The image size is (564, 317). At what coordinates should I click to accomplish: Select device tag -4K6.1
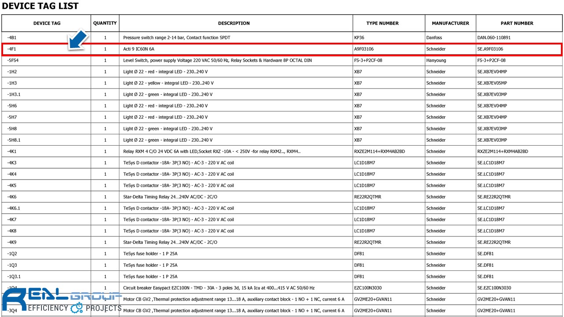click(14, 208)
